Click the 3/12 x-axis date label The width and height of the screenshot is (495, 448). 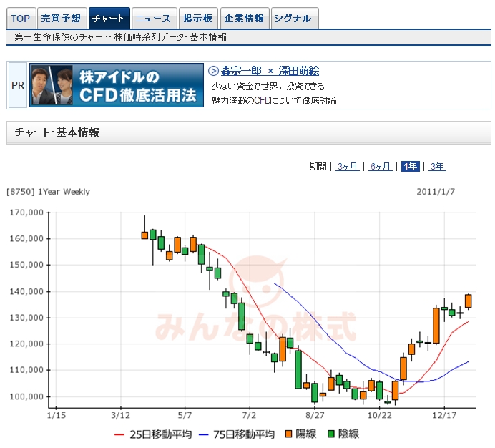pos(121,415)
